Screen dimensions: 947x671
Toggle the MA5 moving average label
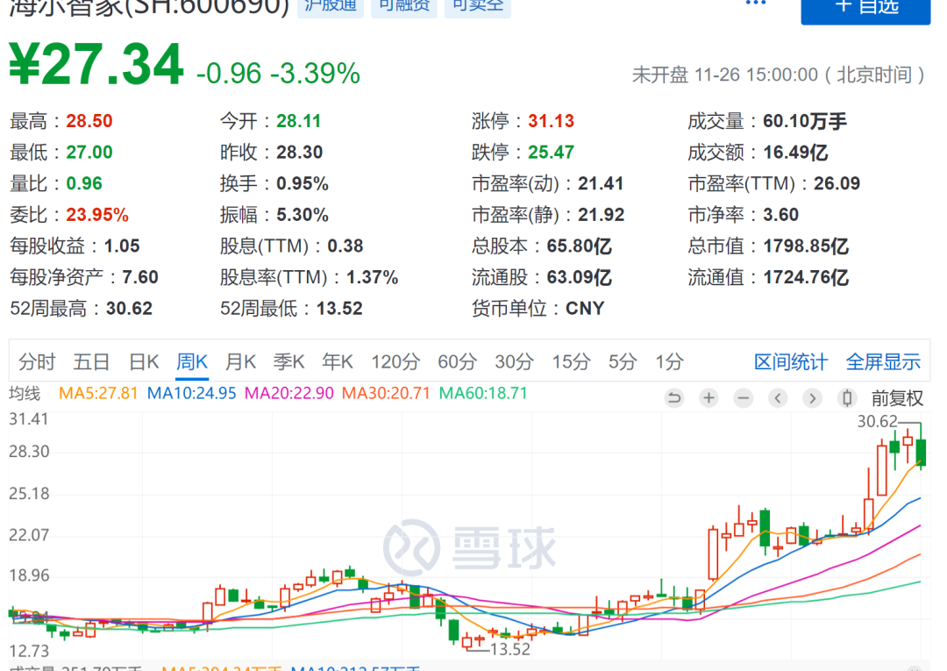pos(98,393)
